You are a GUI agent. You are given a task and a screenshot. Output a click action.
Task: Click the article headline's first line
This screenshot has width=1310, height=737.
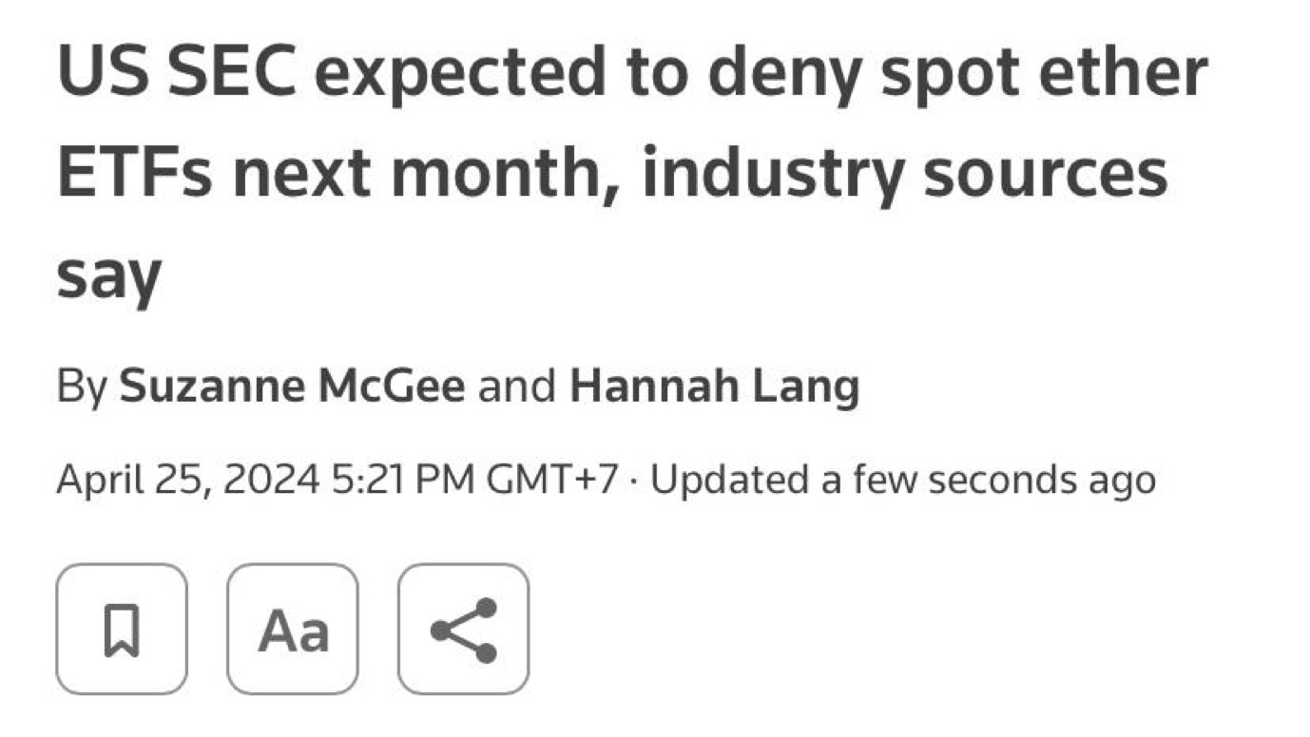point(631,73)
